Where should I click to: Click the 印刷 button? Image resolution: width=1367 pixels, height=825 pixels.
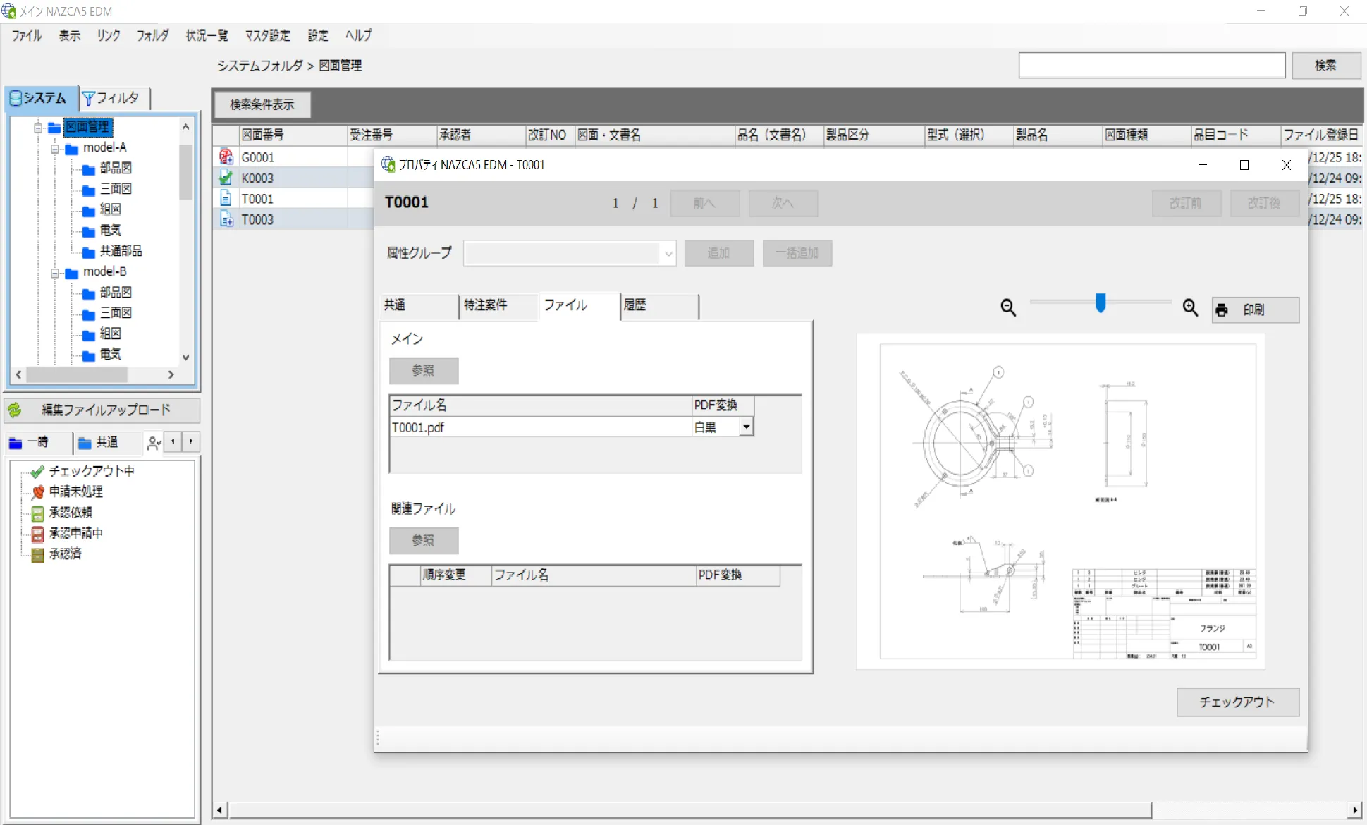coord(1255,310)
